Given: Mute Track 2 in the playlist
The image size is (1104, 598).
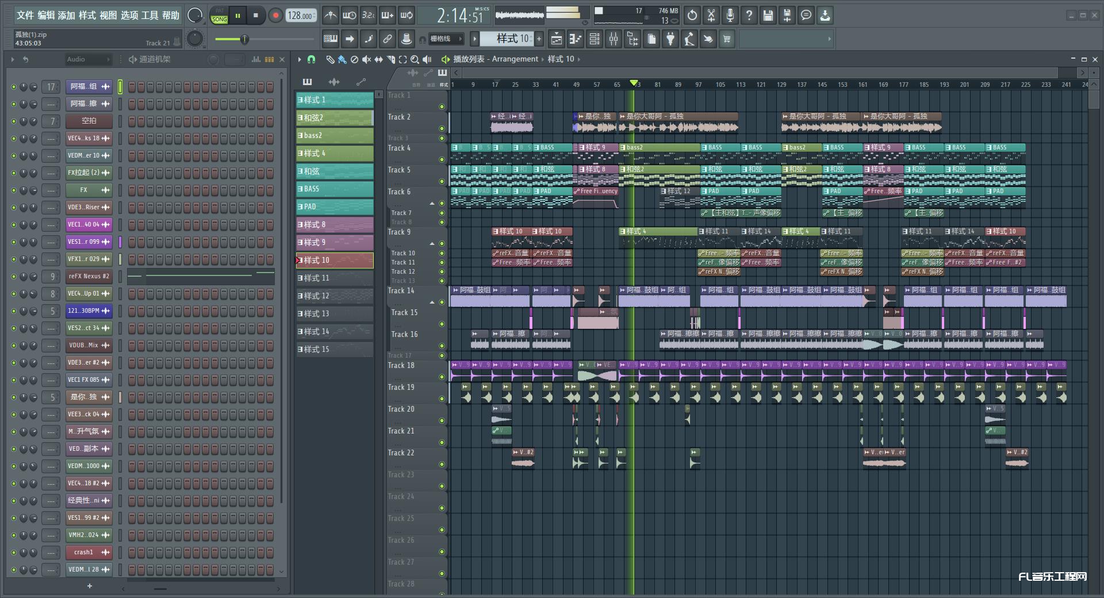Looking at the screenshot, I should (442, 128).
